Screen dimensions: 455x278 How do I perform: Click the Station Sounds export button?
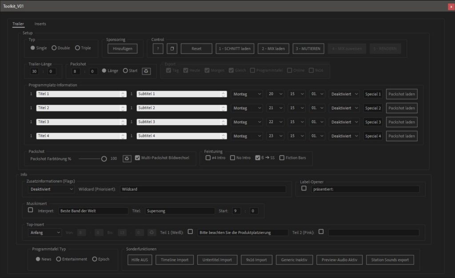point(390,260)
